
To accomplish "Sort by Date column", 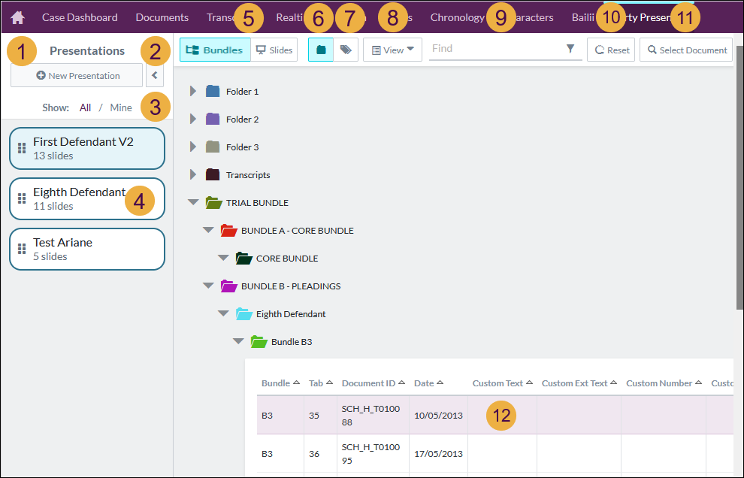I will [428, 383].
